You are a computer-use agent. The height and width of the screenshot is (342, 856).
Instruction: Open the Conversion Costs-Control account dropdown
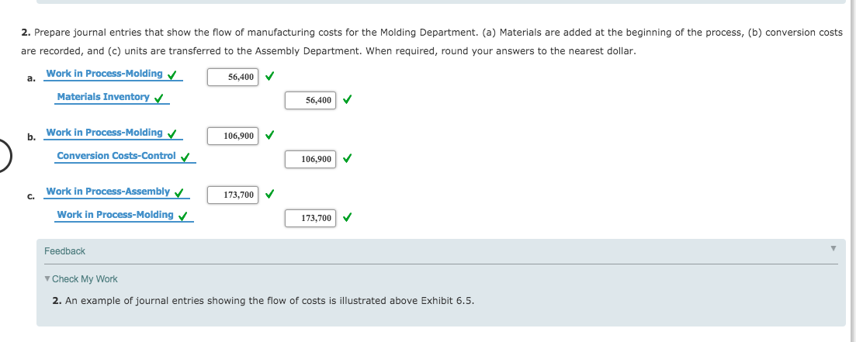click(x=126, y=157)
